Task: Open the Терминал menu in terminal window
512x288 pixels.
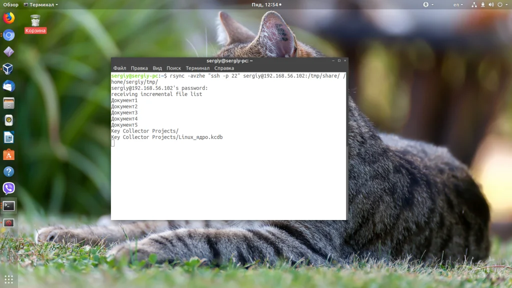Action: (x=197, y=68)
